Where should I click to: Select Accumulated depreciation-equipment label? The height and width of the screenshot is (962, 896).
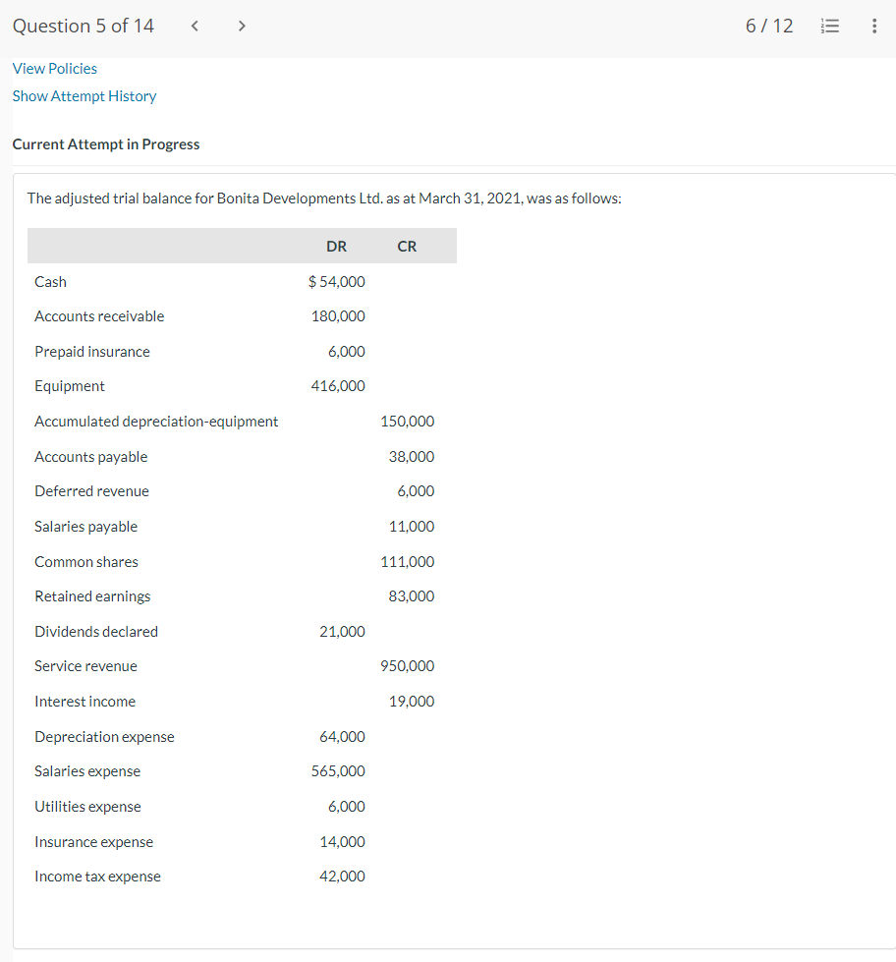click(x=156, y=422)
